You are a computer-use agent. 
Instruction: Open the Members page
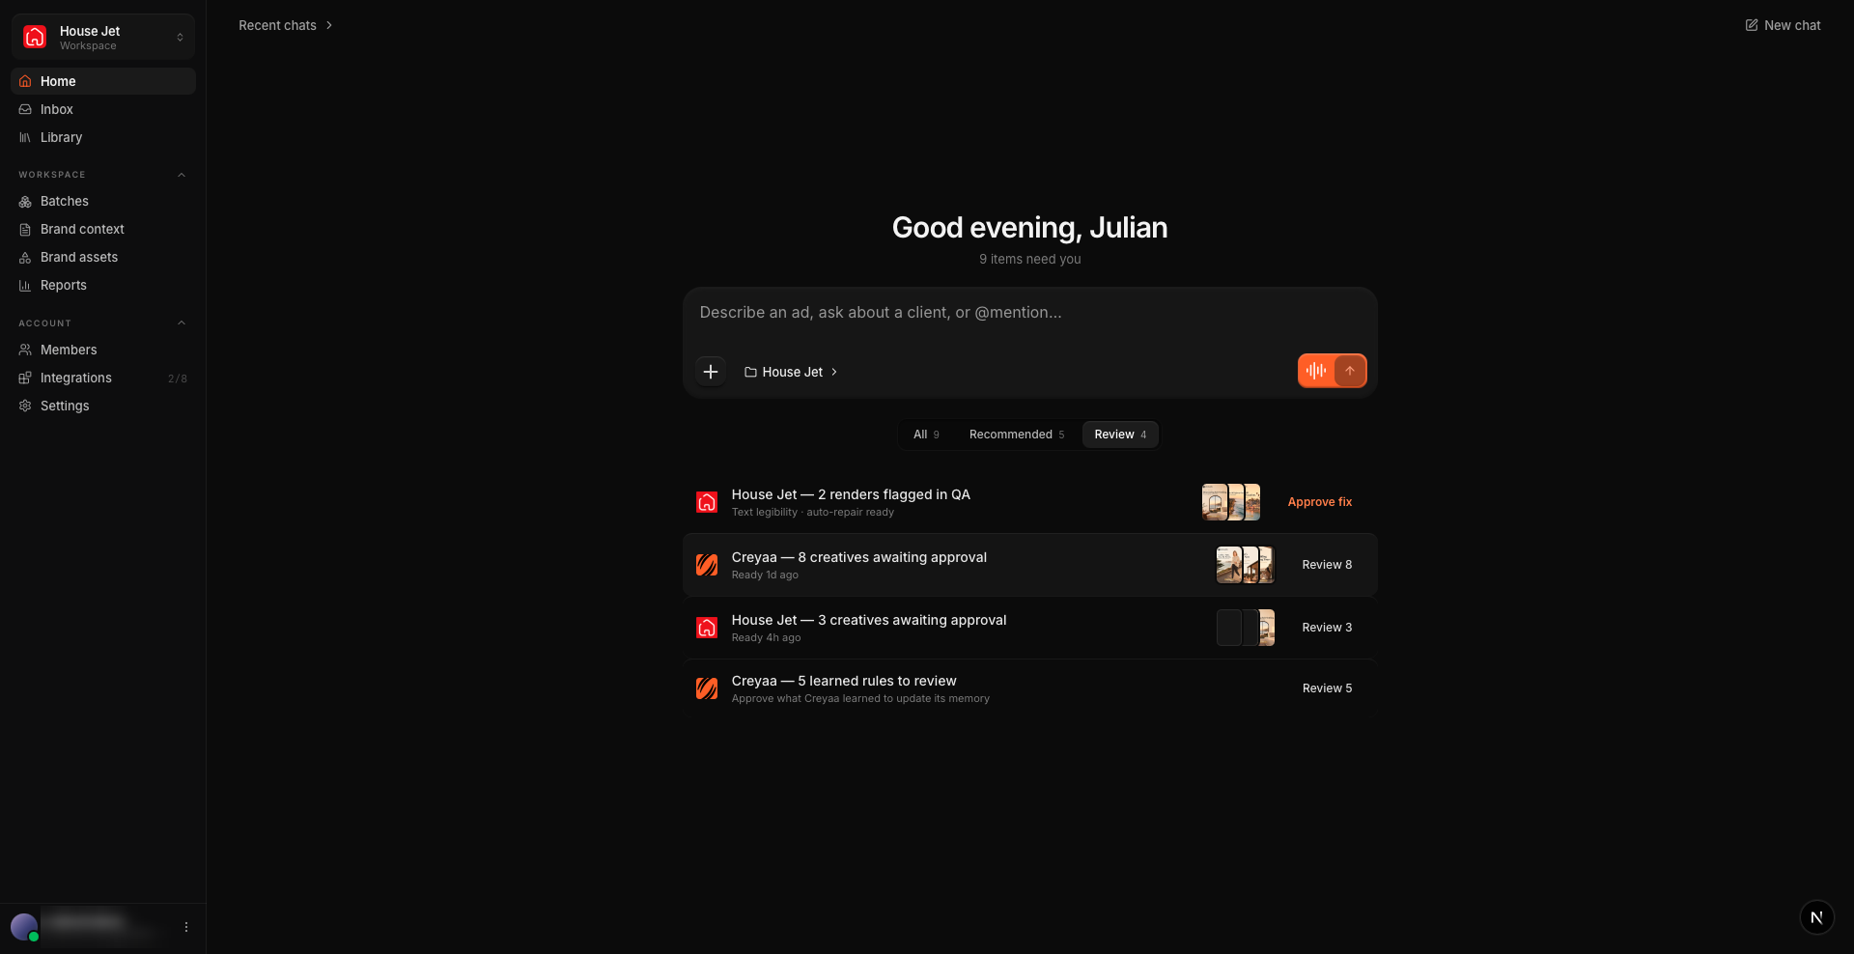click(x=103, y=350)
